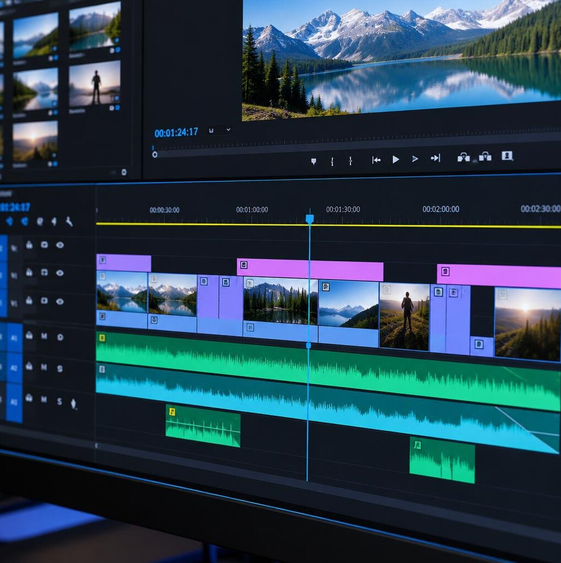Click the fx badge on the middle purple clip
561x563 pixels.
[244, 265]
